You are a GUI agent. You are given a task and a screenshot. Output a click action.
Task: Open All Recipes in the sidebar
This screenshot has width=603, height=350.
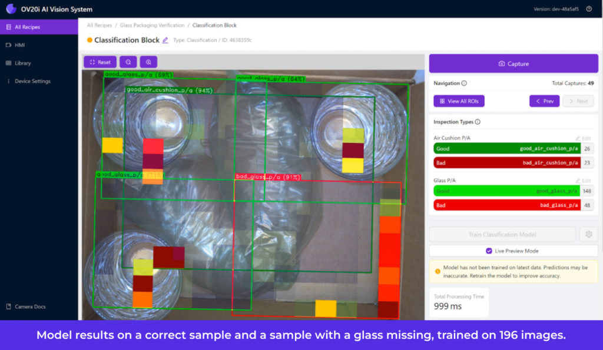pyautogui.click(x=39, y=27)
